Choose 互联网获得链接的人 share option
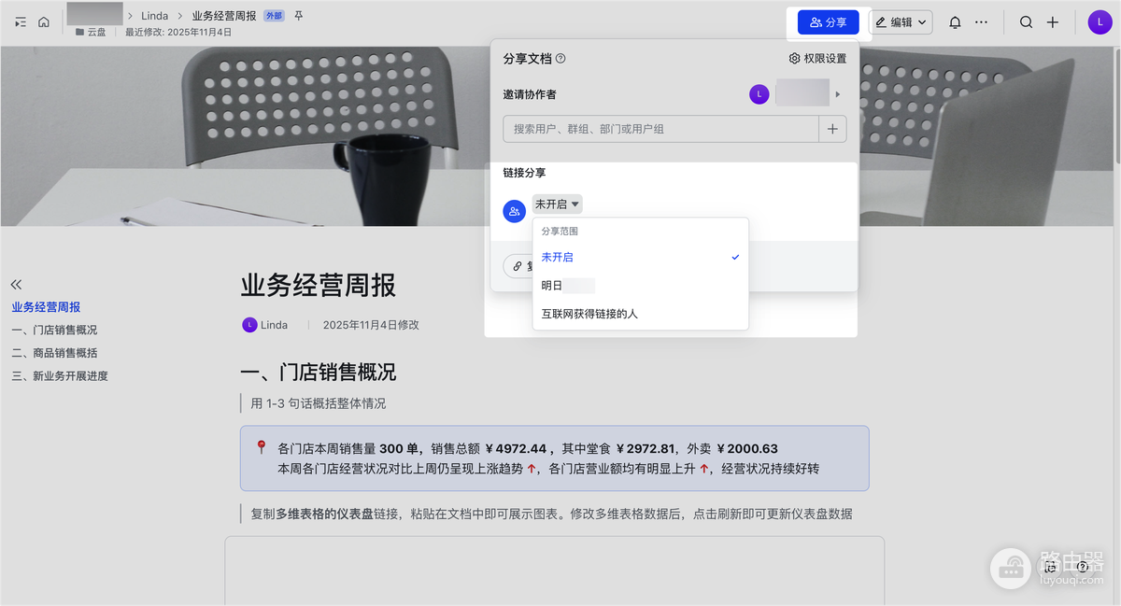The width and height of the screenshot is (1121, 606). tap(641, 314)
